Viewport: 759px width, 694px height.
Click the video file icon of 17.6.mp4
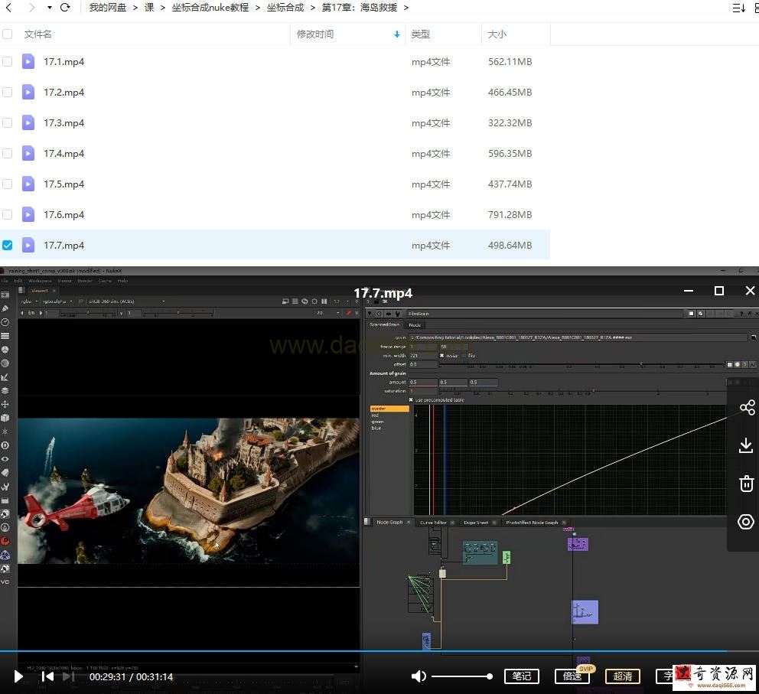[28, 214]
